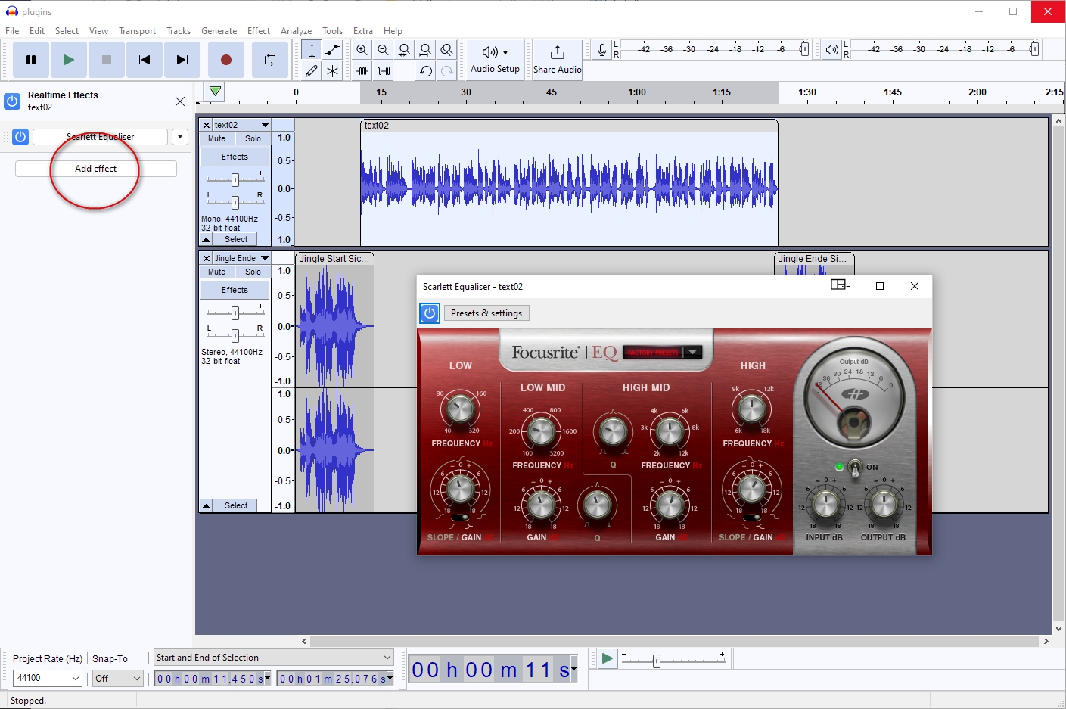This screenshot has height=709, width=1066.
Task: Open the text02 track name menu
Action: [241, 125]
